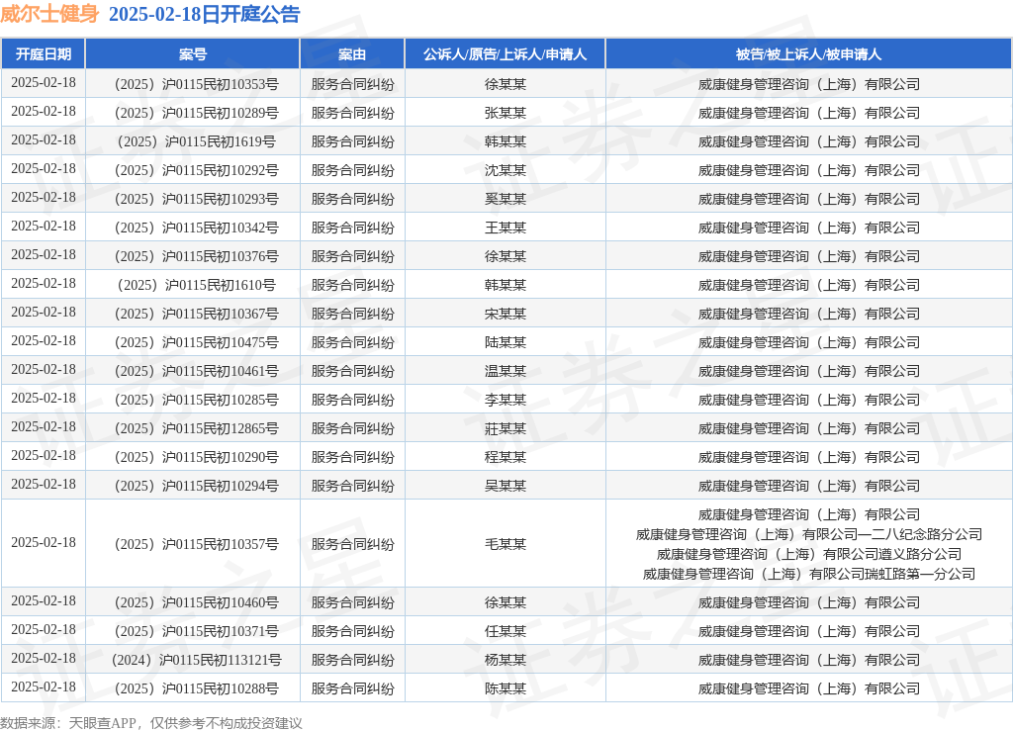
Task: Click case number (2024)沪0115民初113121号
Action: click(197, 661)
